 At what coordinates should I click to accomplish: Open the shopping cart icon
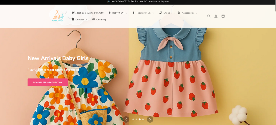(x=223, y=16)
